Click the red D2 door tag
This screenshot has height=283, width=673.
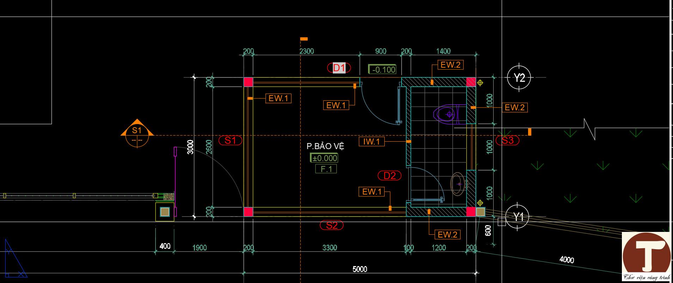pyautogui.click(x=390, y=176)
